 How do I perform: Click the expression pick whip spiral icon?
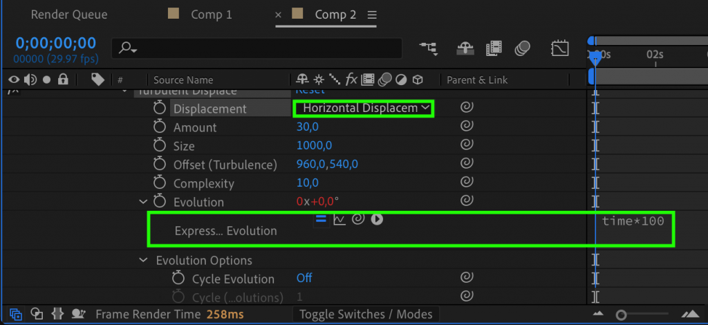point(358,219)
